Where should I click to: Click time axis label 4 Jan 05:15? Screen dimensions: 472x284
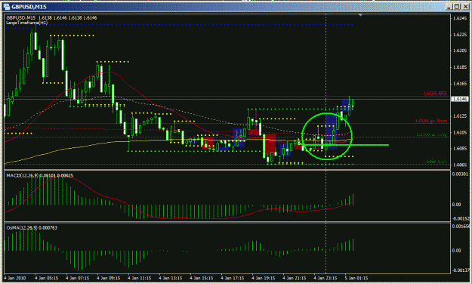click(x=46, y=278)
